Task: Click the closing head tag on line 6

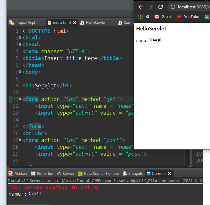Action: click(33, 65)
